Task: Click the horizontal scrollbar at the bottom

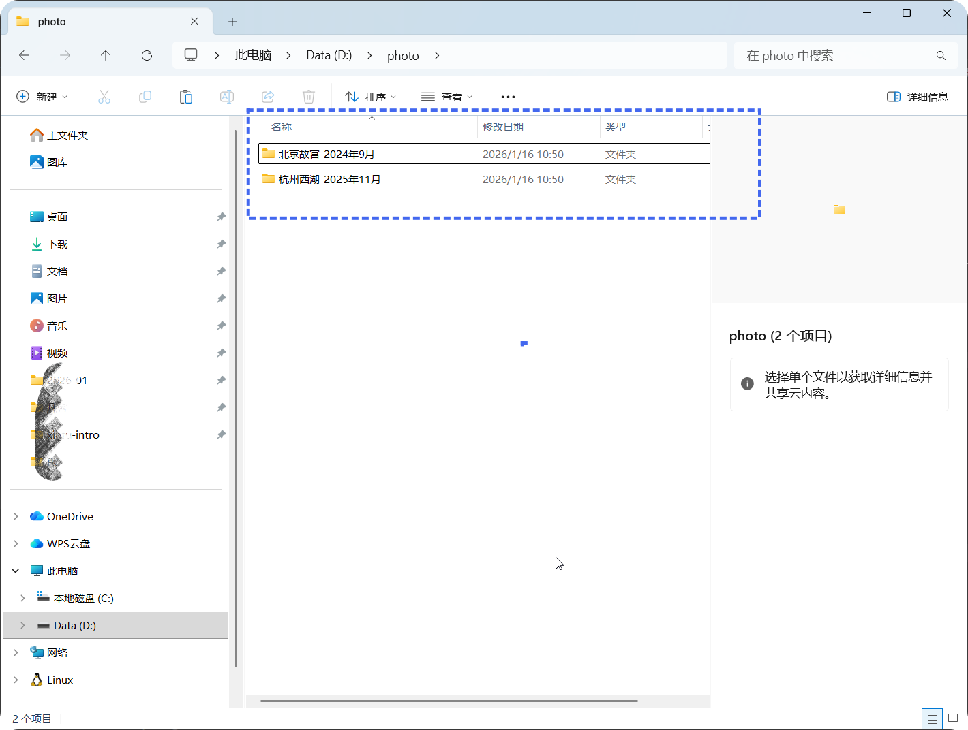Action: pos(449,701)
